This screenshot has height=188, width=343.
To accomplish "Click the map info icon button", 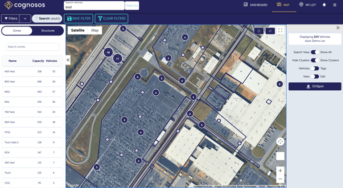I will tap(259, 31).
